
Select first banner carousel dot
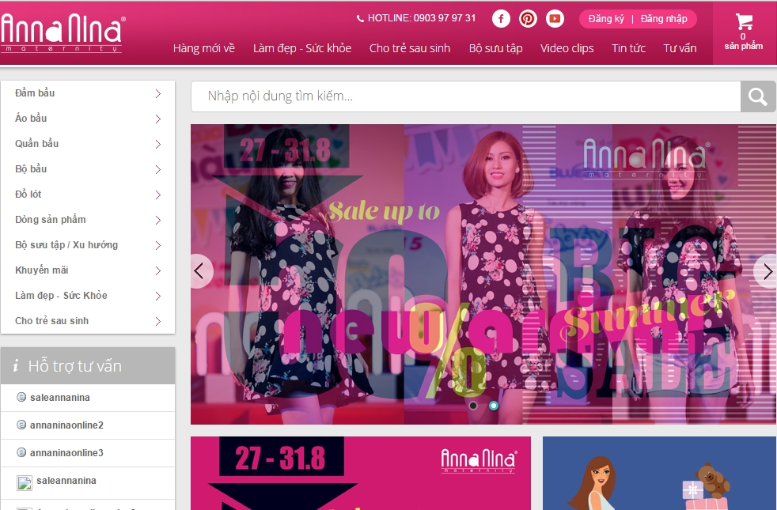pos(473,406)
